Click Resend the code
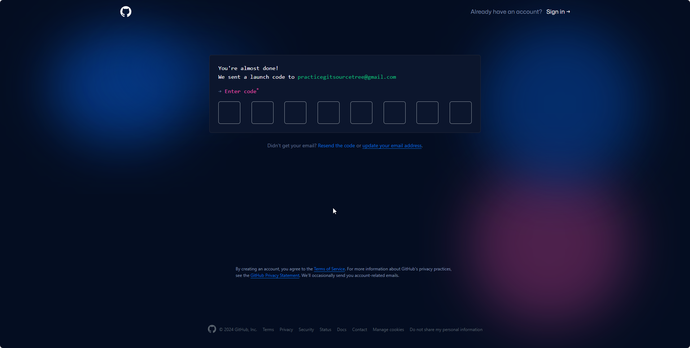This screenshot has height=348, width=690. (x=336, y=145)
